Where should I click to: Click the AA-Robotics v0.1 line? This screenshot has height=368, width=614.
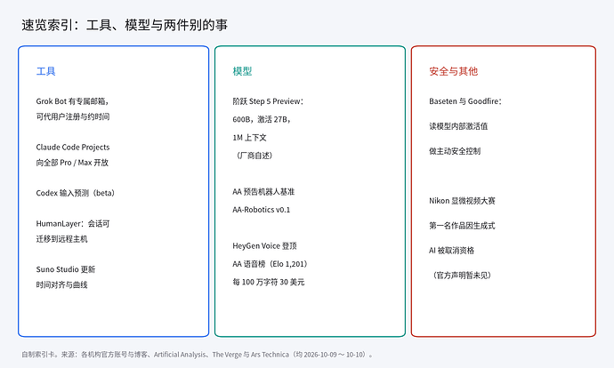click(x=262, y=210)
